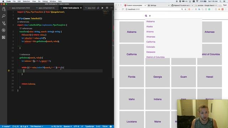Click the Alabama state card
Screen dimensions: 228x128
tap(131, 32)
